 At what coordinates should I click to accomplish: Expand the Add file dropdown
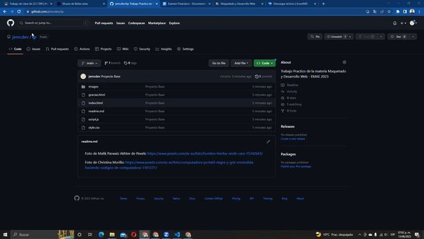tap(241, 63)
